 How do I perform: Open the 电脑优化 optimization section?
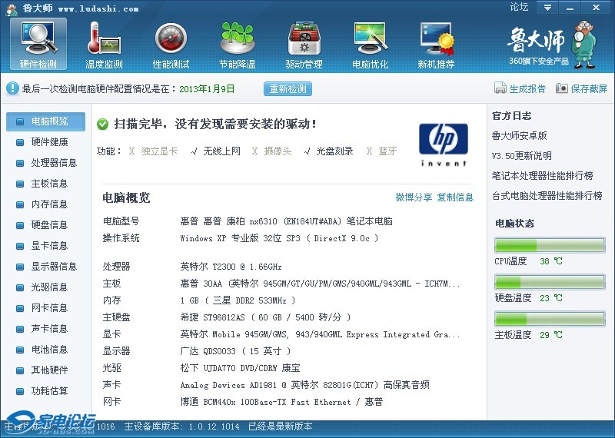370,45
